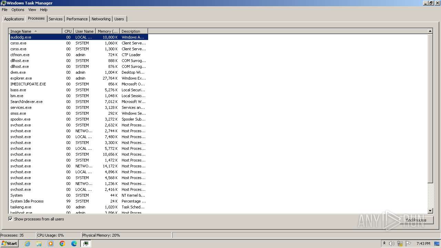The height and width of the screenshot is (248, 441).
Task: Switch to the Services tab
Action: [55, 19]
